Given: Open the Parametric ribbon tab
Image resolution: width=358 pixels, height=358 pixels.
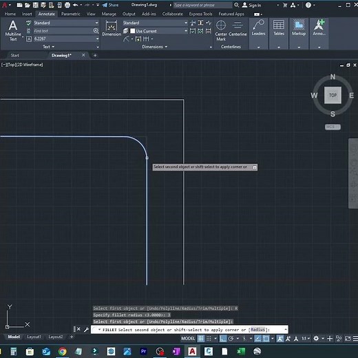Looking at the screenshot, I should coord(70,14).
